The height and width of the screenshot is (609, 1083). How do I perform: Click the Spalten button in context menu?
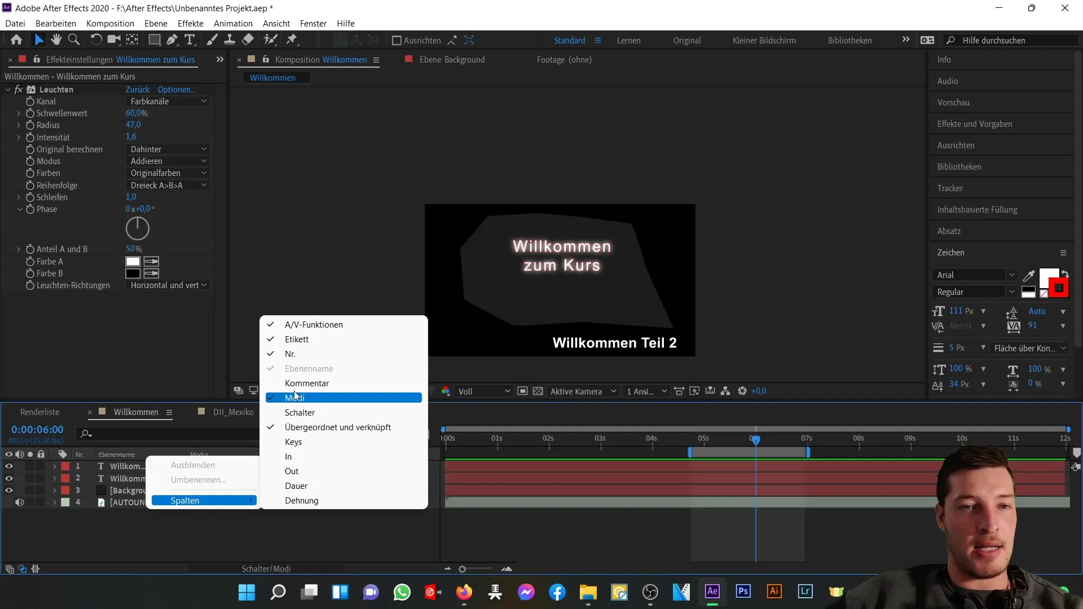(184, 500)
